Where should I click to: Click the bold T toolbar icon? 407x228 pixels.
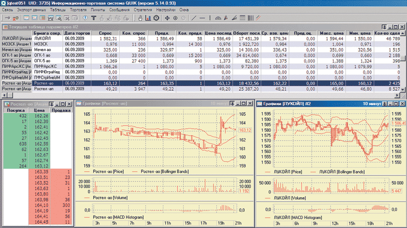(94, 18)
